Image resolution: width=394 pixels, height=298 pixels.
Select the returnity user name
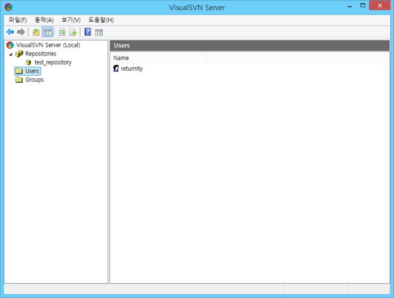point(132,68)
